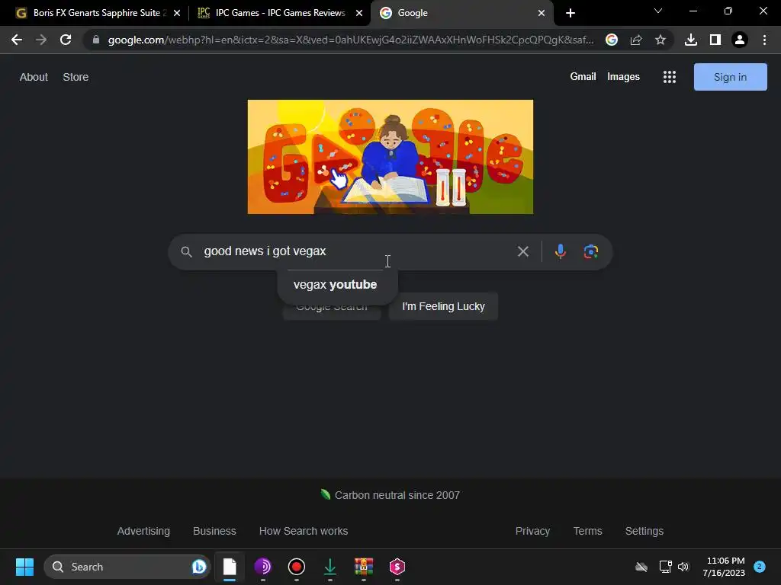
Task: Go back to the previous page
Action: pos(17,40)
